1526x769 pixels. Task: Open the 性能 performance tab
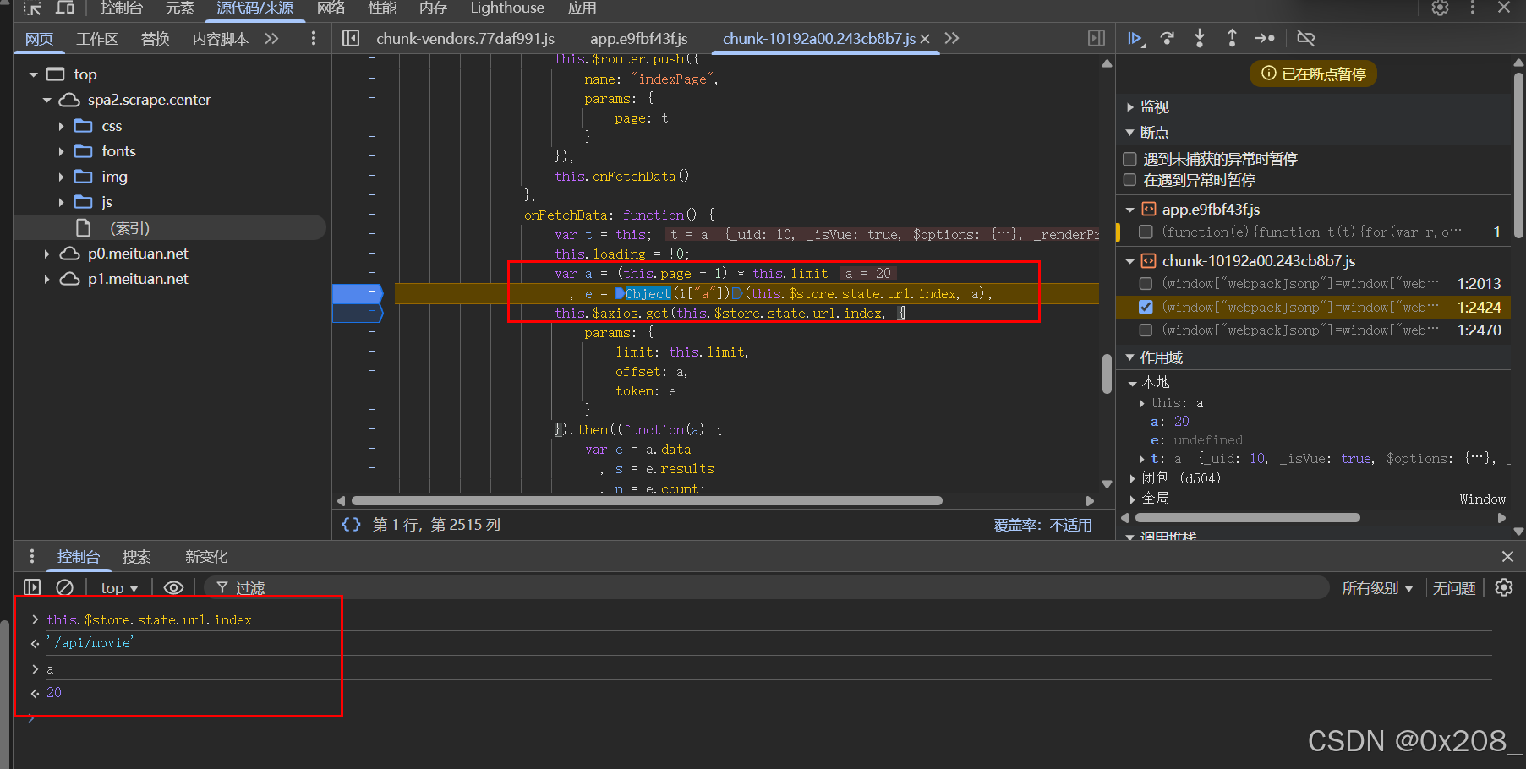click(x=382, y=8)
